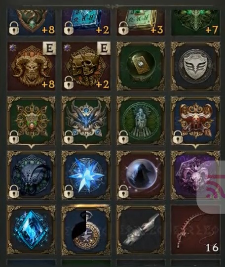Choose the blue horned dragon mask item
The height and width of the screenshot is (267, 225).
pyautogui.click(x=86, y=121)
